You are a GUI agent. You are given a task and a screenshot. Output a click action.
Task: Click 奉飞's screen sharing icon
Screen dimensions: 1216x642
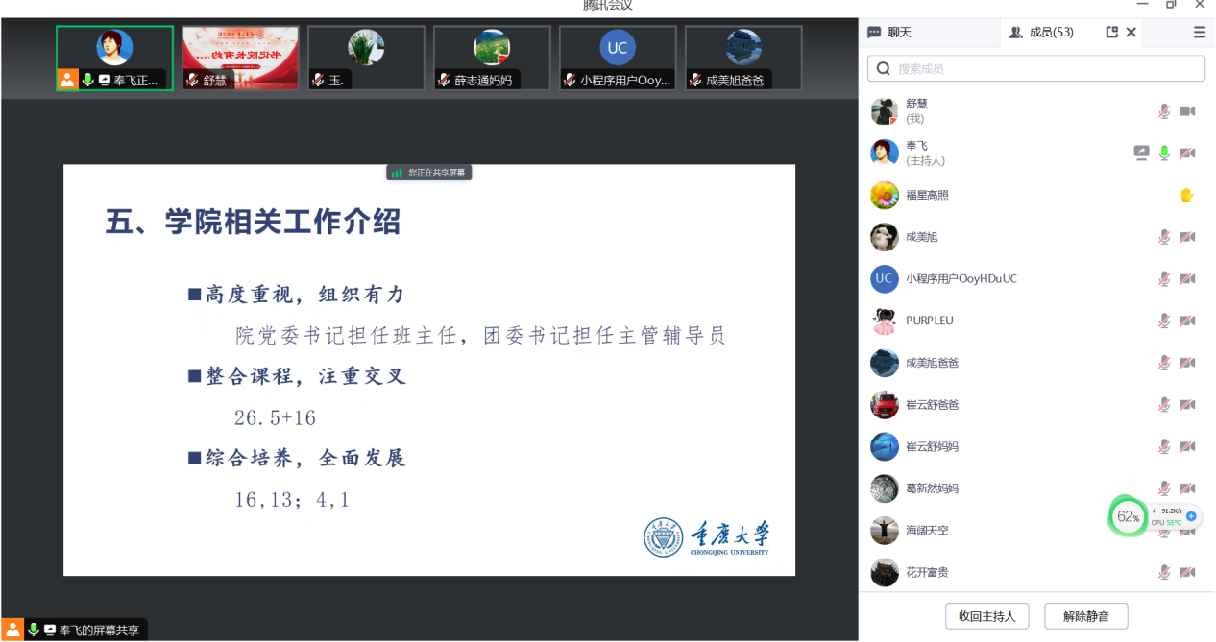click(1141, 153)
